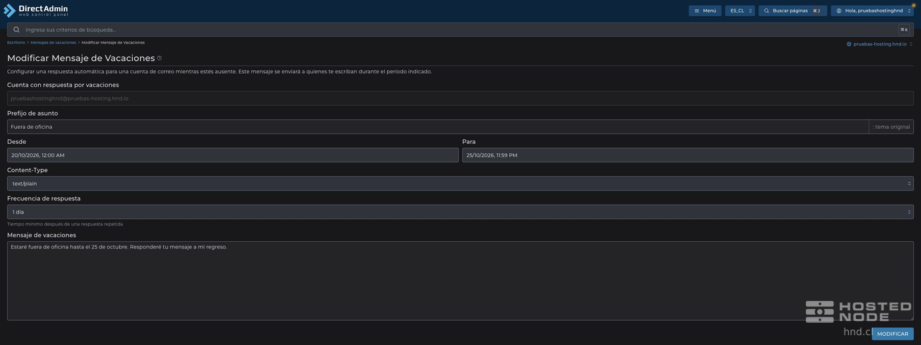The image size is (921, 345).
Task: Edit the Mensaje de vacaciones text area
Action: pos(460,281)
